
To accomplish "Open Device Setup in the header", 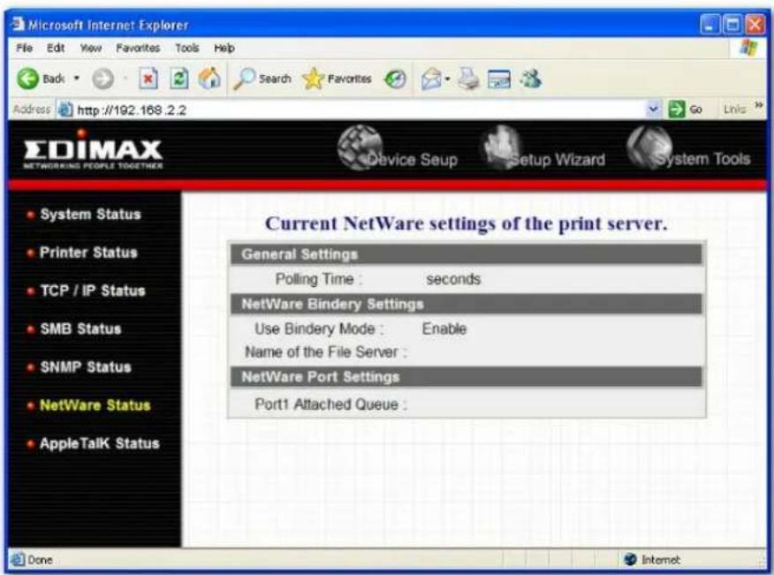I will [398, 148].
